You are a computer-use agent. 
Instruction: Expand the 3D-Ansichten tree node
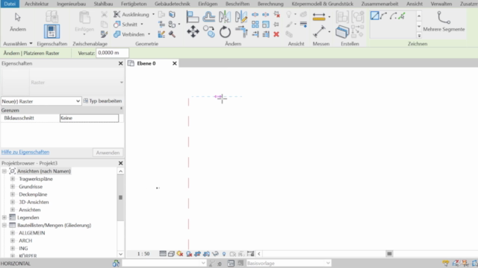[x=13, y=202]
